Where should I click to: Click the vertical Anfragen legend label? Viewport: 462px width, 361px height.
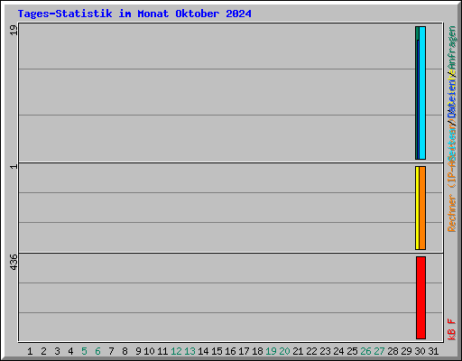pos(452,48)
